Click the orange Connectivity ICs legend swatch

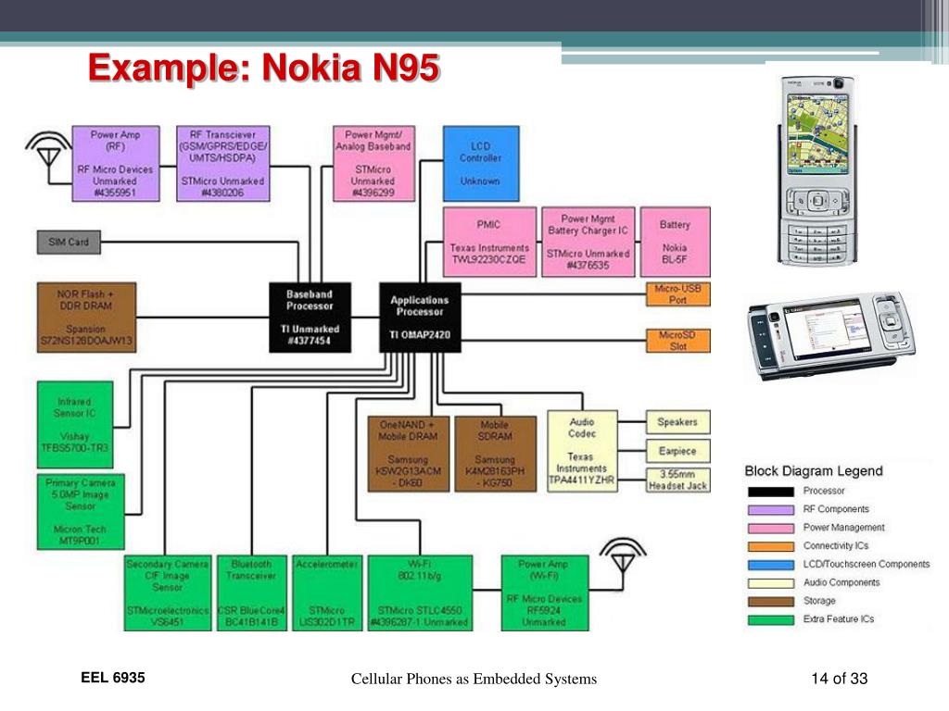point(770,546)
